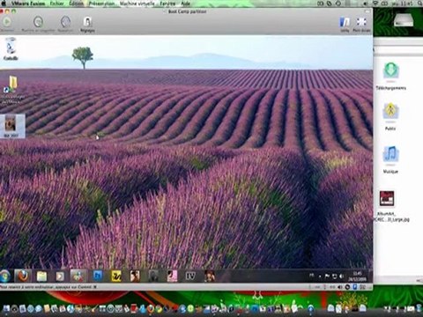Launch the GTA IV icon in Windows taskbar
The image size is (423, 317).
point(190,276)
